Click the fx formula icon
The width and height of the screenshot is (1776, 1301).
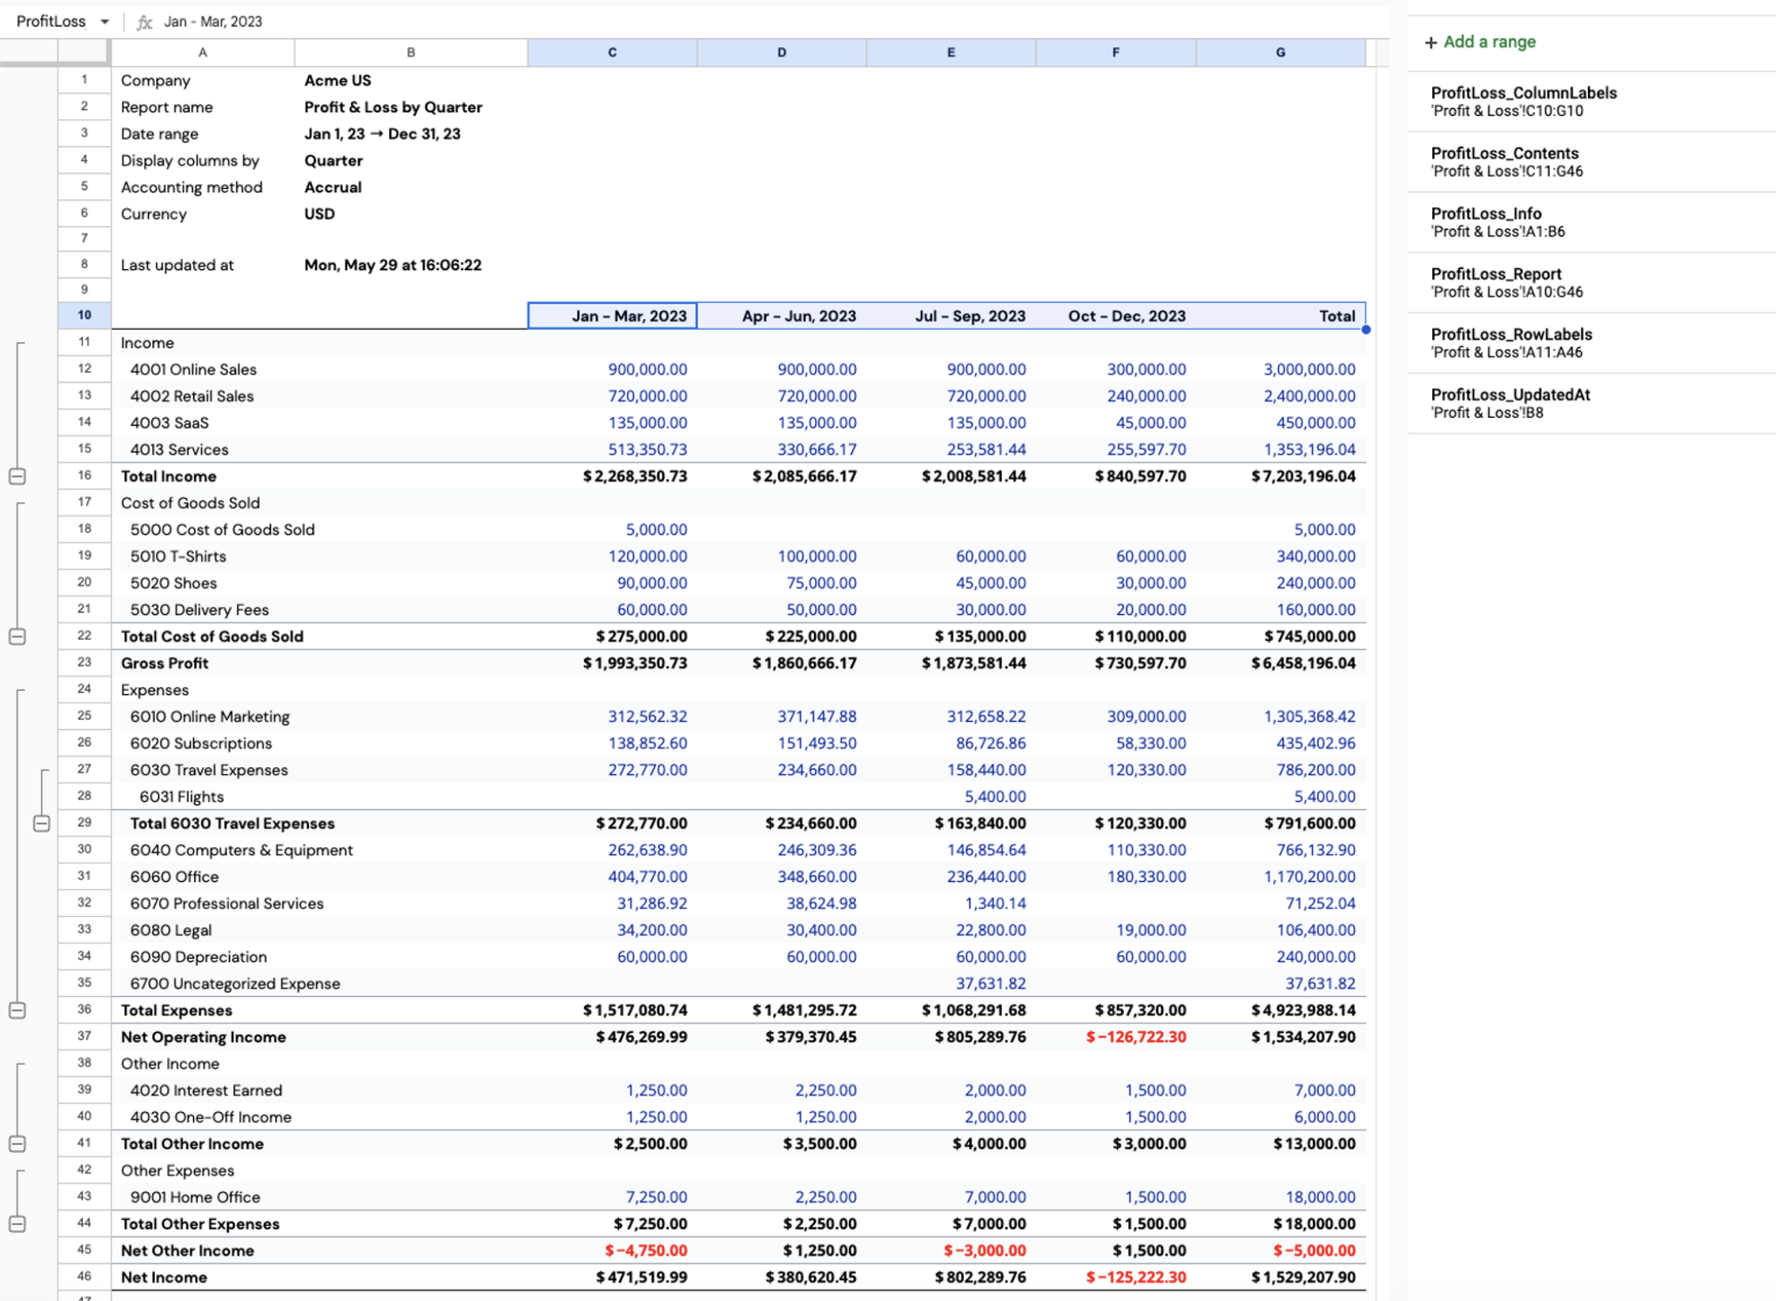145,22
